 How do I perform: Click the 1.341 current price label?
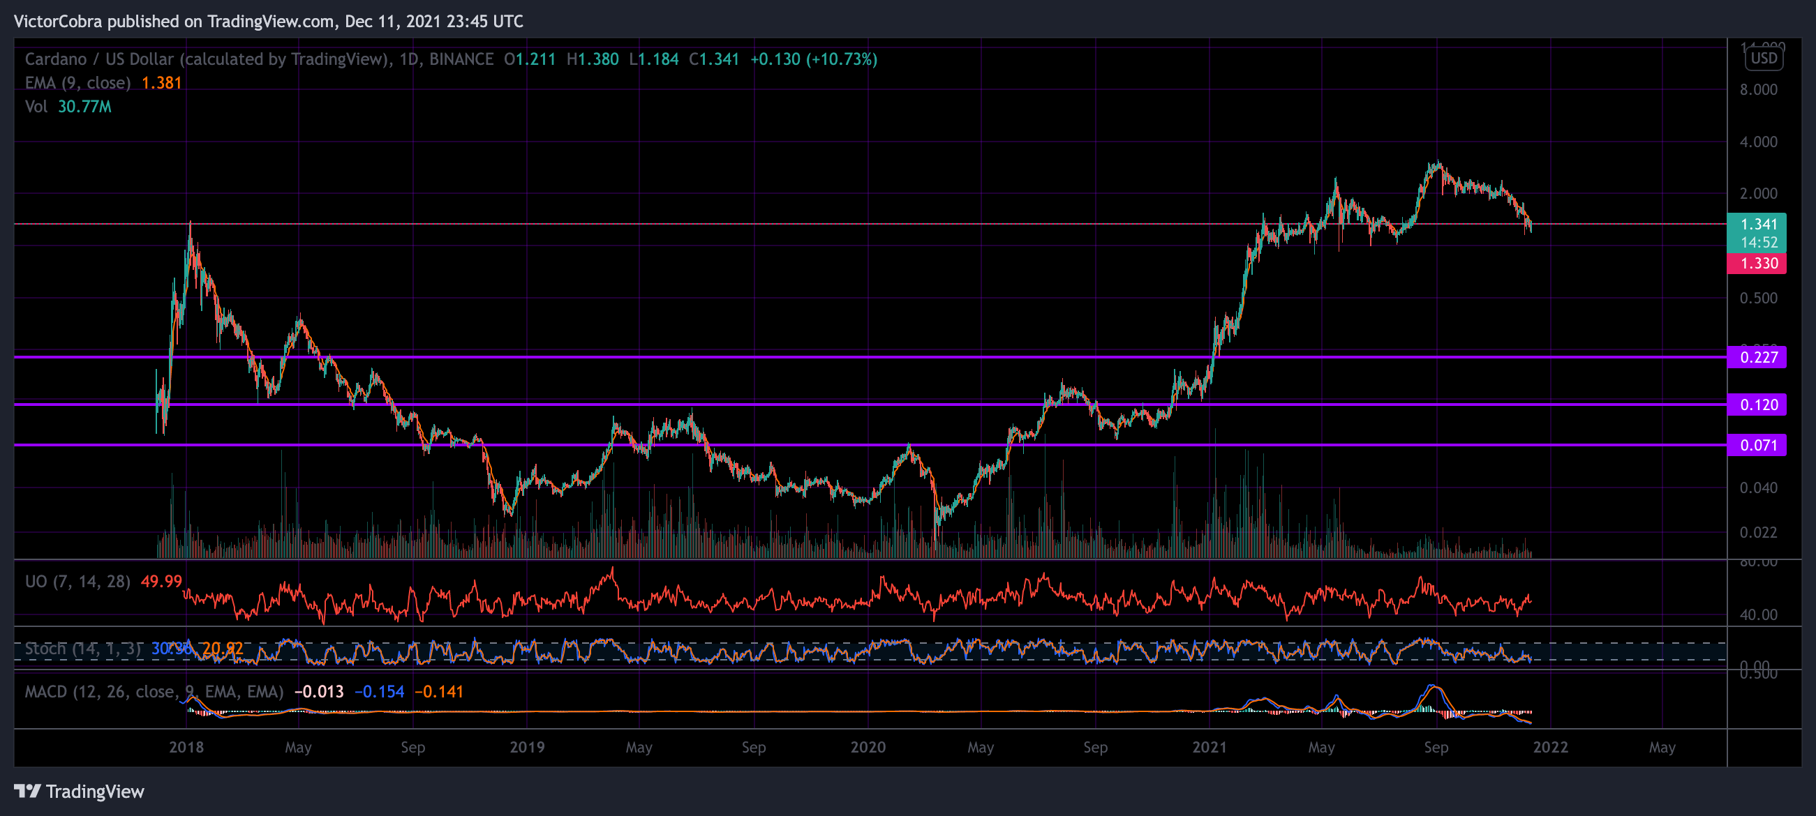1756,225
